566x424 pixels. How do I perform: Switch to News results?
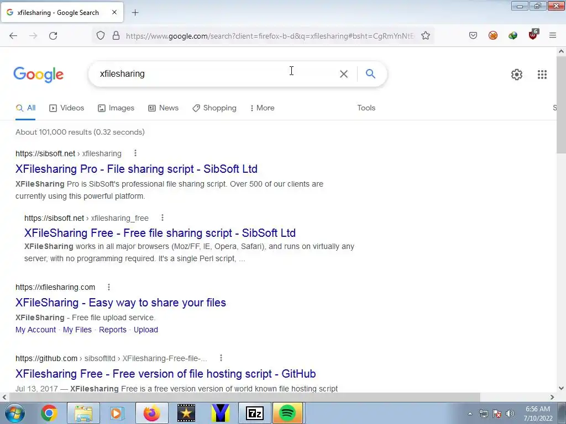pyautogui.click(x=163, y=108)
